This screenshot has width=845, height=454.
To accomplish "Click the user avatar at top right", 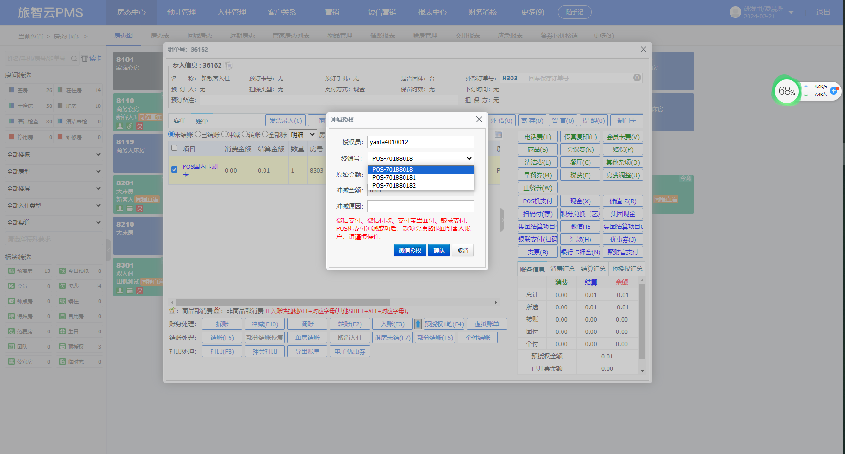I will pyautogui.click(x=735, y=12).
